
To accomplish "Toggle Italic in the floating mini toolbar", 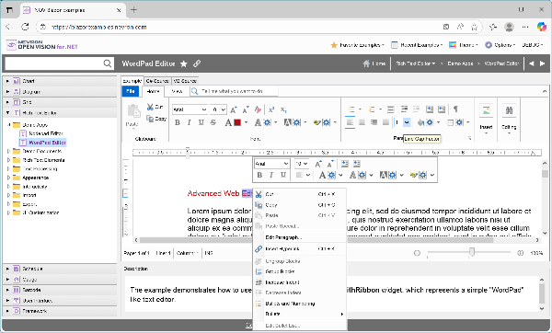I will point(271,175).
